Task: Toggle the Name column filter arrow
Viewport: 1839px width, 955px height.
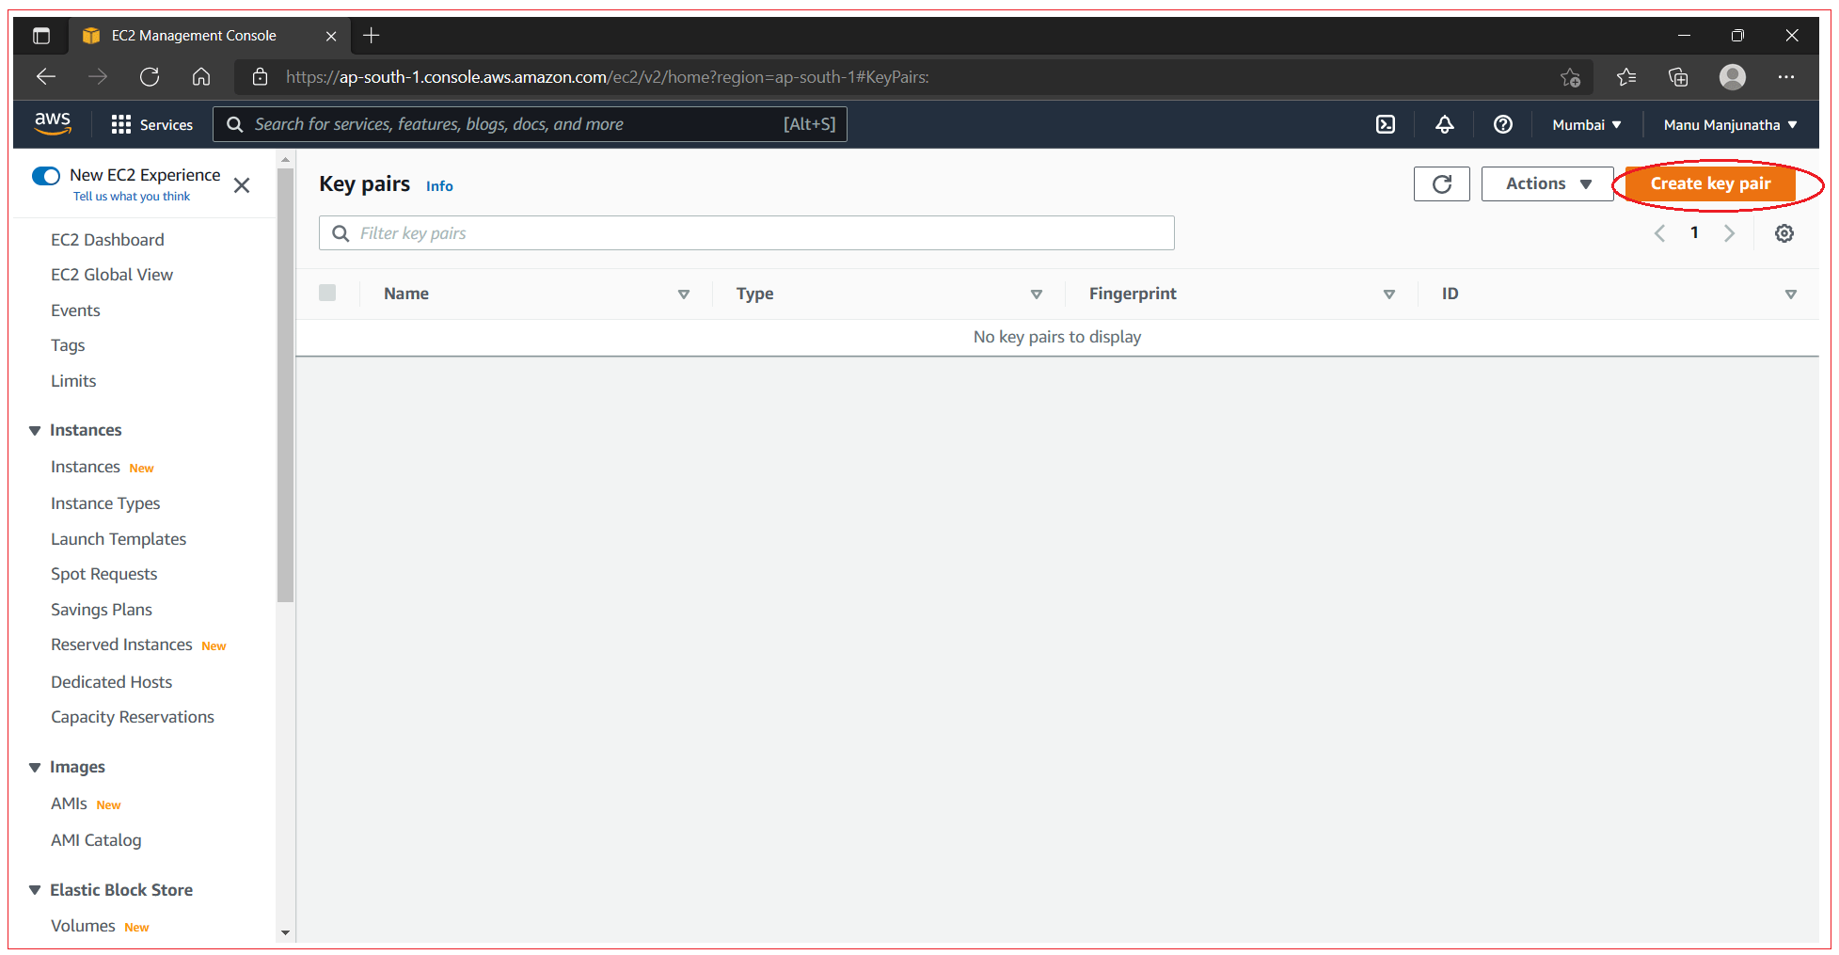Action: click(x=684, y=294)
